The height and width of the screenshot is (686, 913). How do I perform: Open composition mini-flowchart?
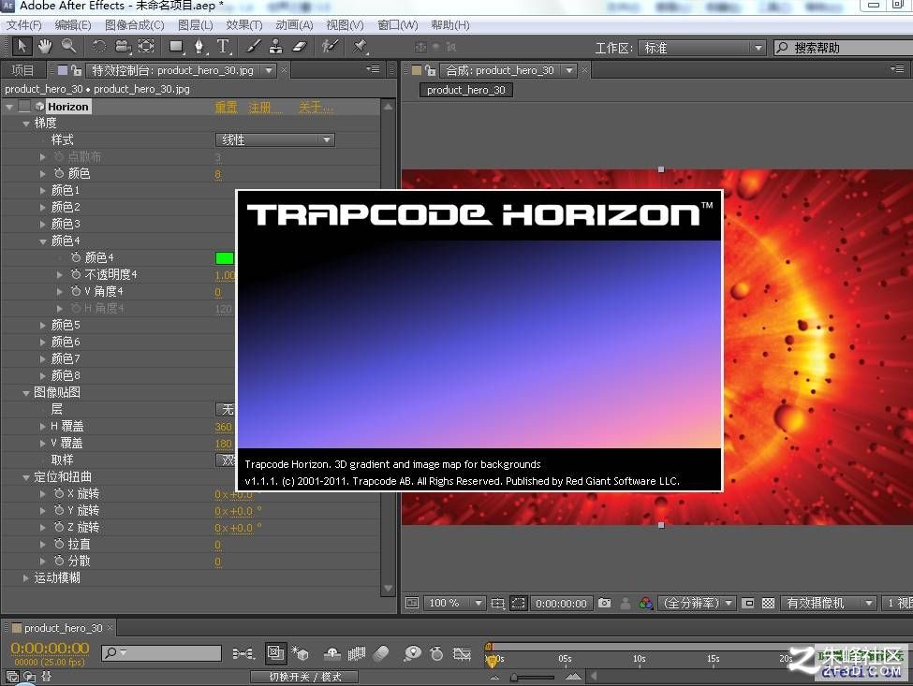pyautogui.click(x=243, y=653)
